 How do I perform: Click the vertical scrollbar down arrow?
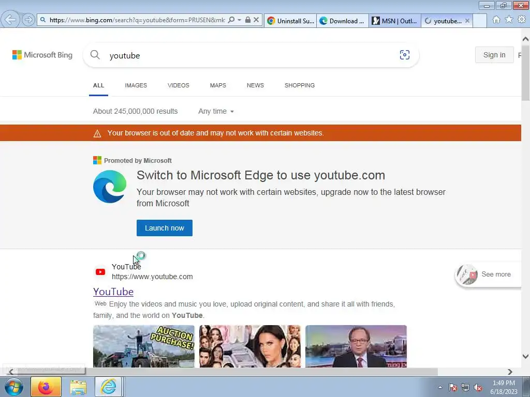(525, 356)
